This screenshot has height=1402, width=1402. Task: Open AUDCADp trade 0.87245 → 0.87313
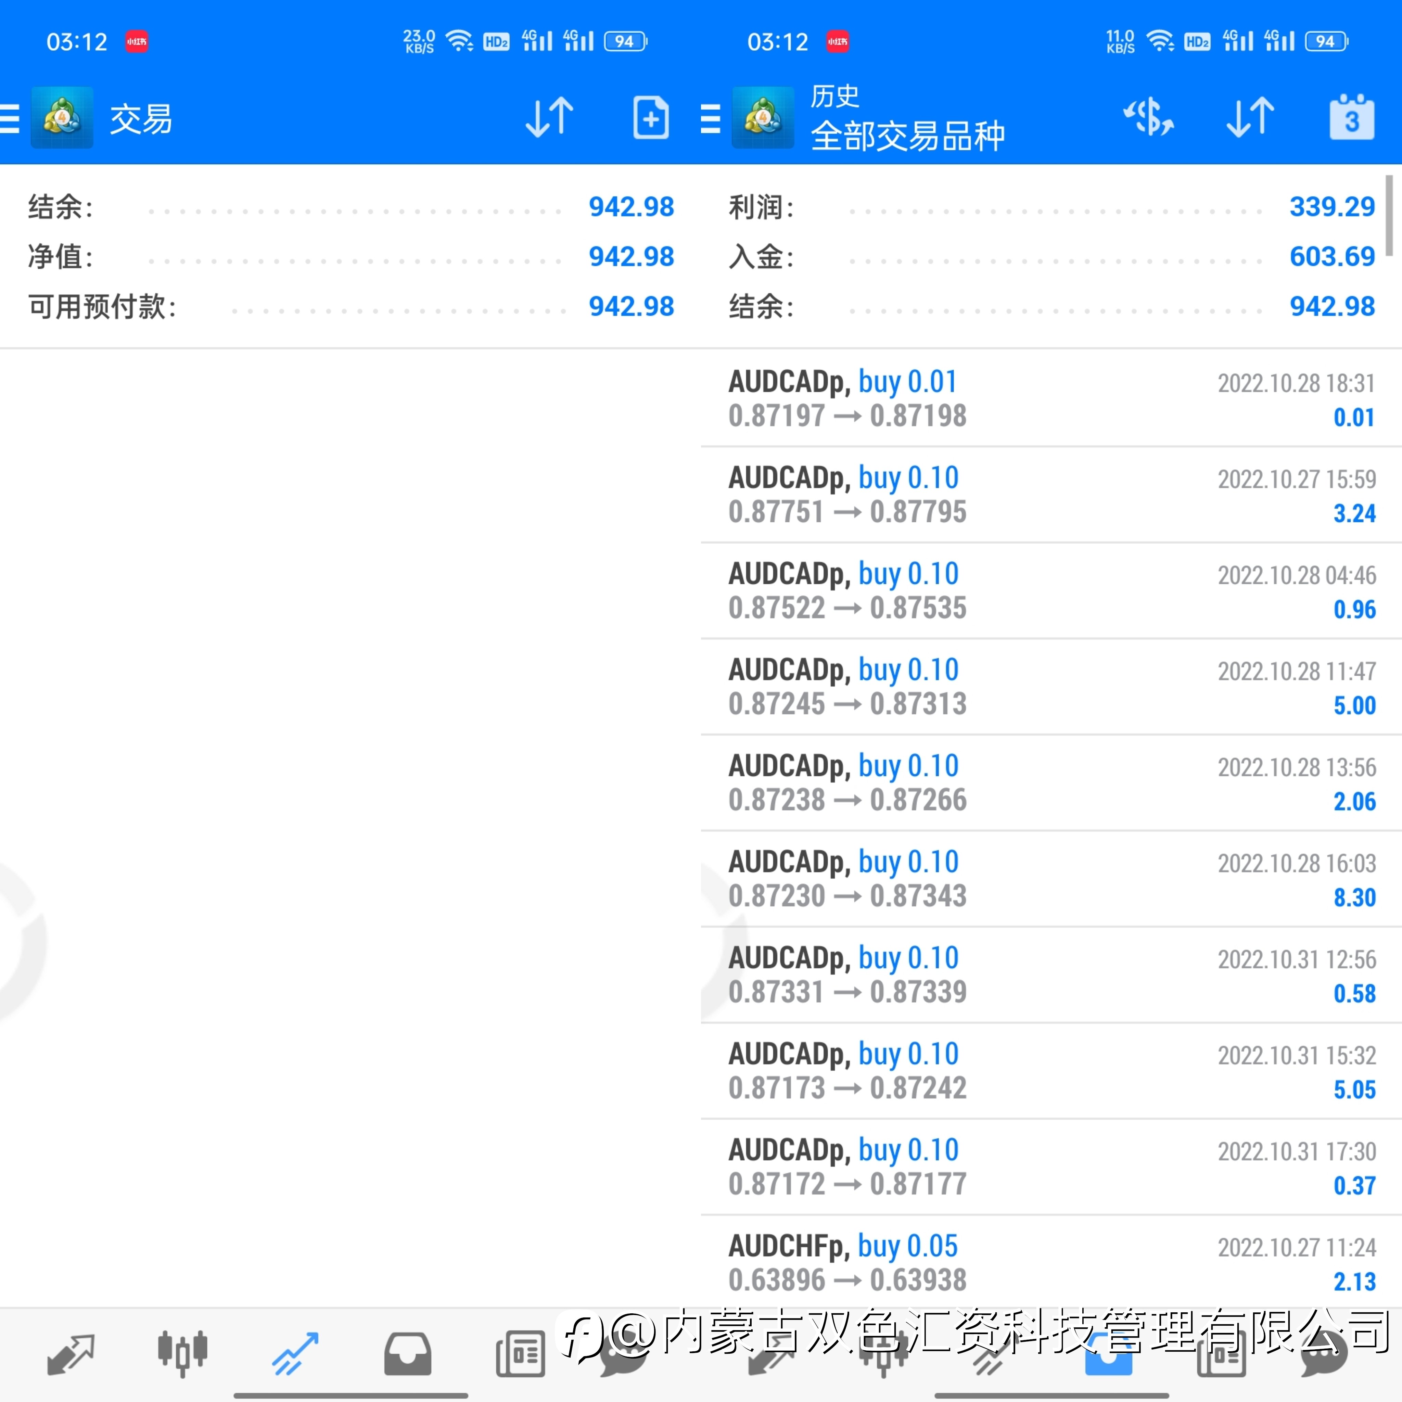click(x=1051, y=687)
